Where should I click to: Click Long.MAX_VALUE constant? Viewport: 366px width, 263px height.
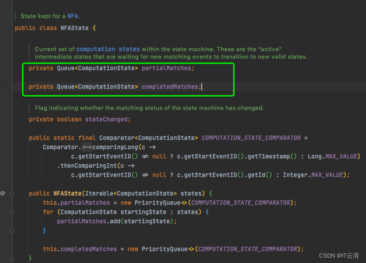(332, 156)
